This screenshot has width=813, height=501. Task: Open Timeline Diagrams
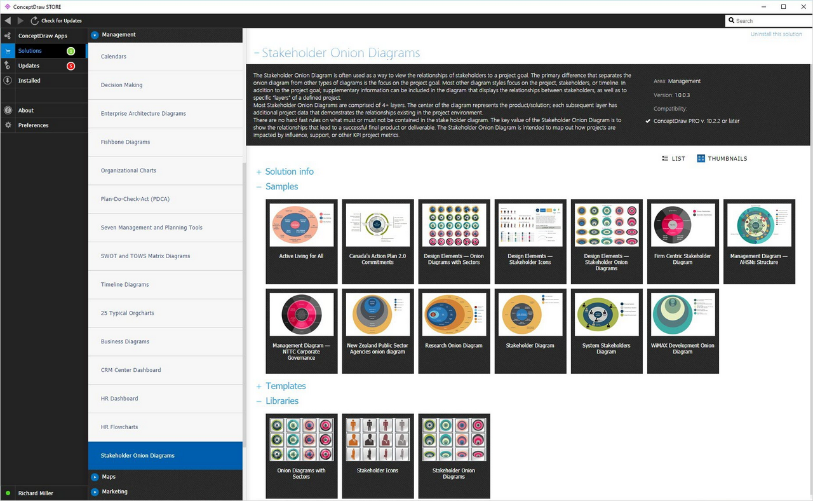[165, 285]
